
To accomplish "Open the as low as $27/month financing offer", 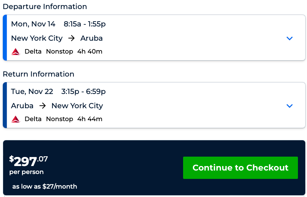I will coord(45,187).
